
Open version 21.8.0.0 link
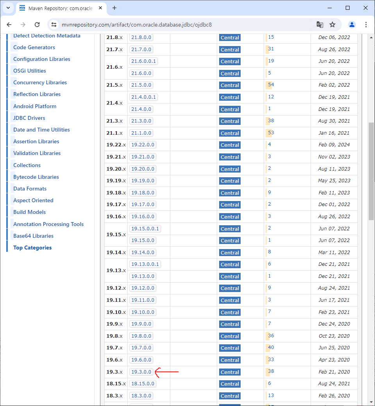click(x=141, y=37)
